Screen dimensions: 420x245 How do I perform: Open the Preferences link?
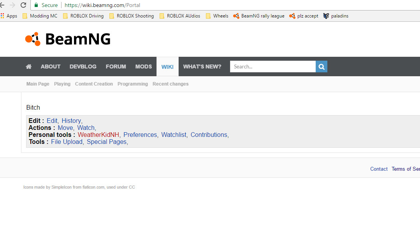(140, 135)
